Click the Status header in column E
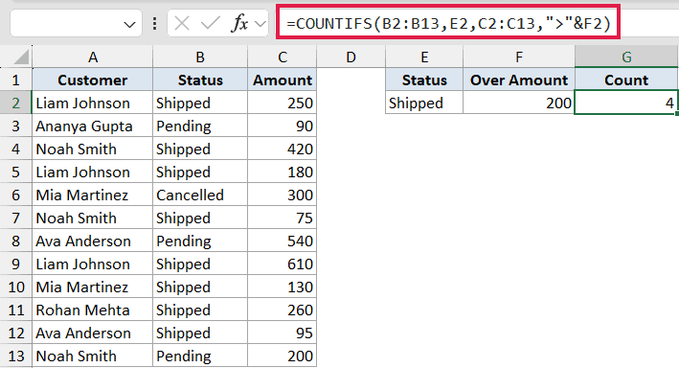Screen dimensions: 679x368 (x=424, y=80)
